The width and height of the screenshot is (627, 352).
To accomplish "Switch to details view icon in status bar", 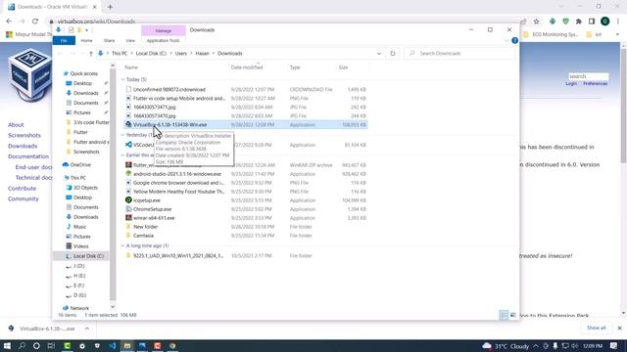I will click(504, 315).
